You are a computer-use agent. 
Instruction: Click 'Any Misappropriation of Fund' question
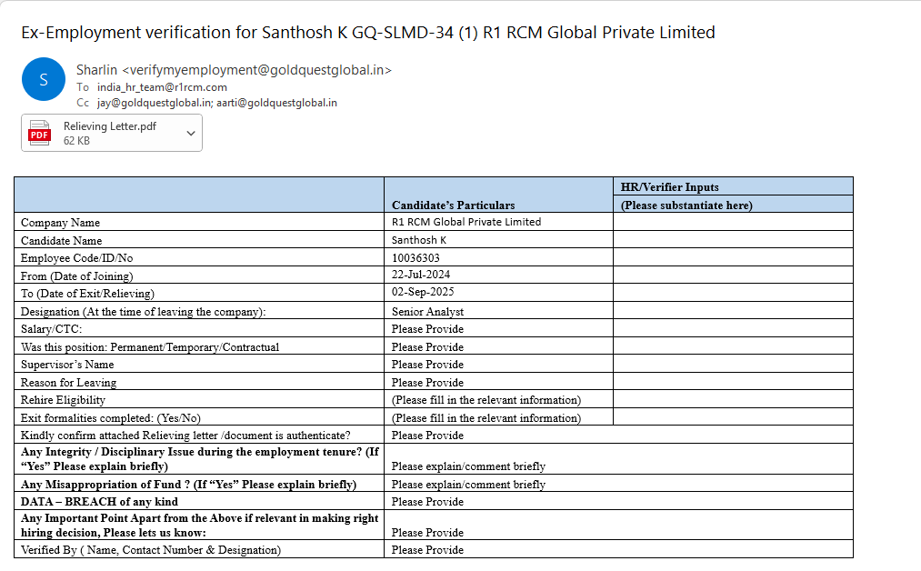(188, 485)
